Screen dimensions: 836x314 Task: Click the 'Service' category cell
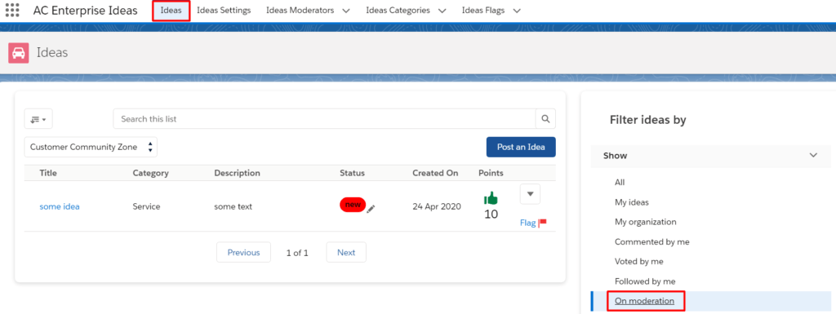click(x=146, y=206)
